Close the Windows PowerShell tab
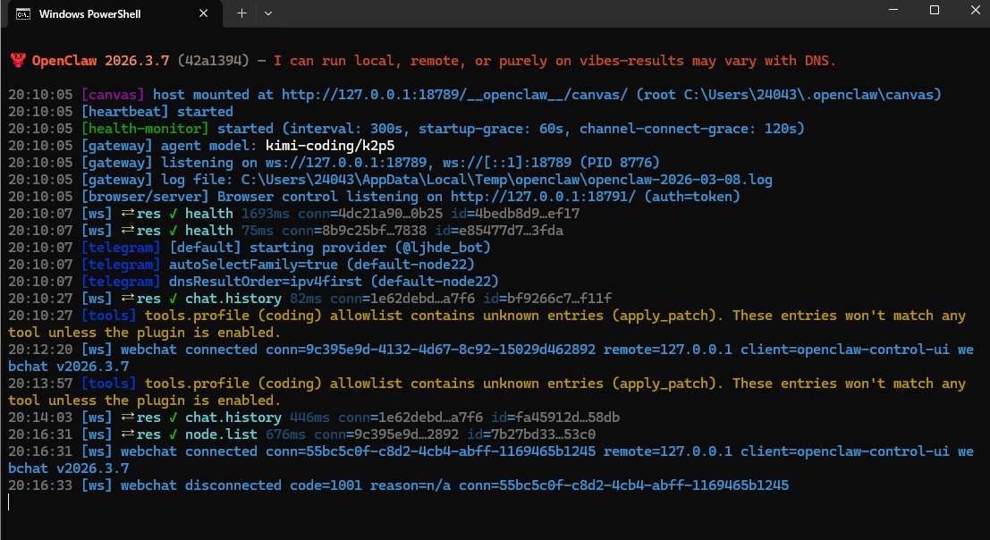This screenshot has height=540, width=990. (203, 13)
